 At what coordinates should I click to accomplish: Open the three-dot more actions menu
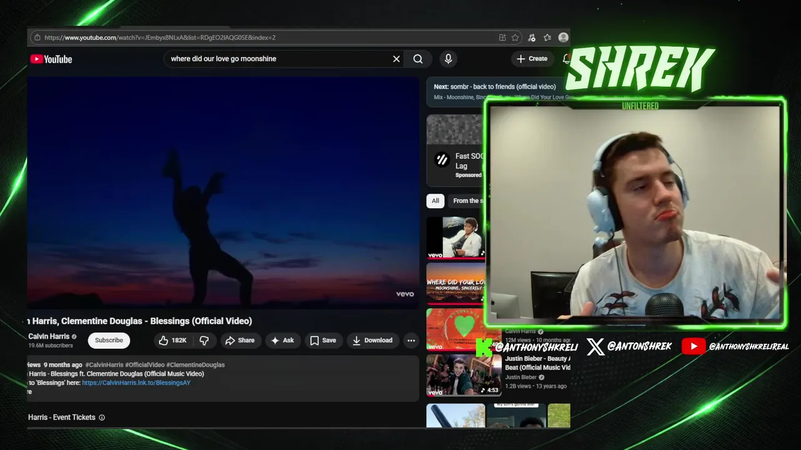click(411, 341)
